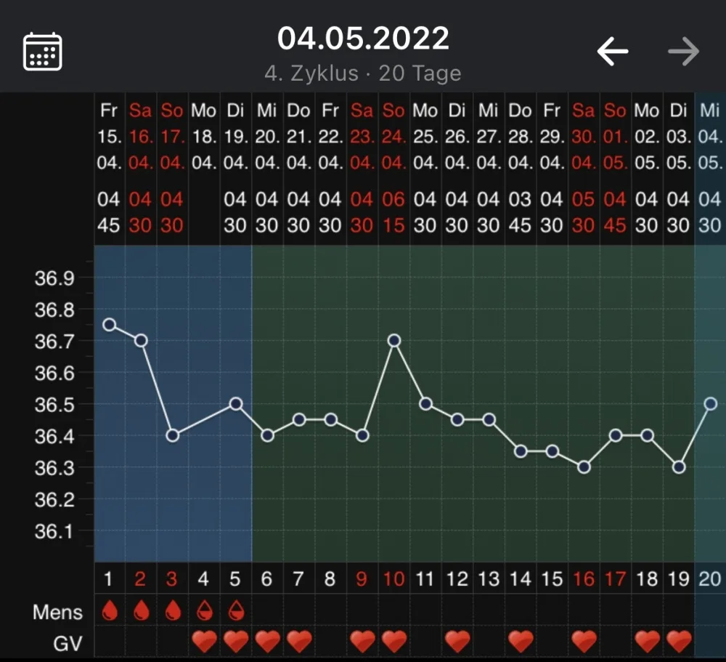Select the 36.5 temperature point on day 20
Image resolution: width=726 pixels, height=662 pixels.
click(x=710, y=404)
